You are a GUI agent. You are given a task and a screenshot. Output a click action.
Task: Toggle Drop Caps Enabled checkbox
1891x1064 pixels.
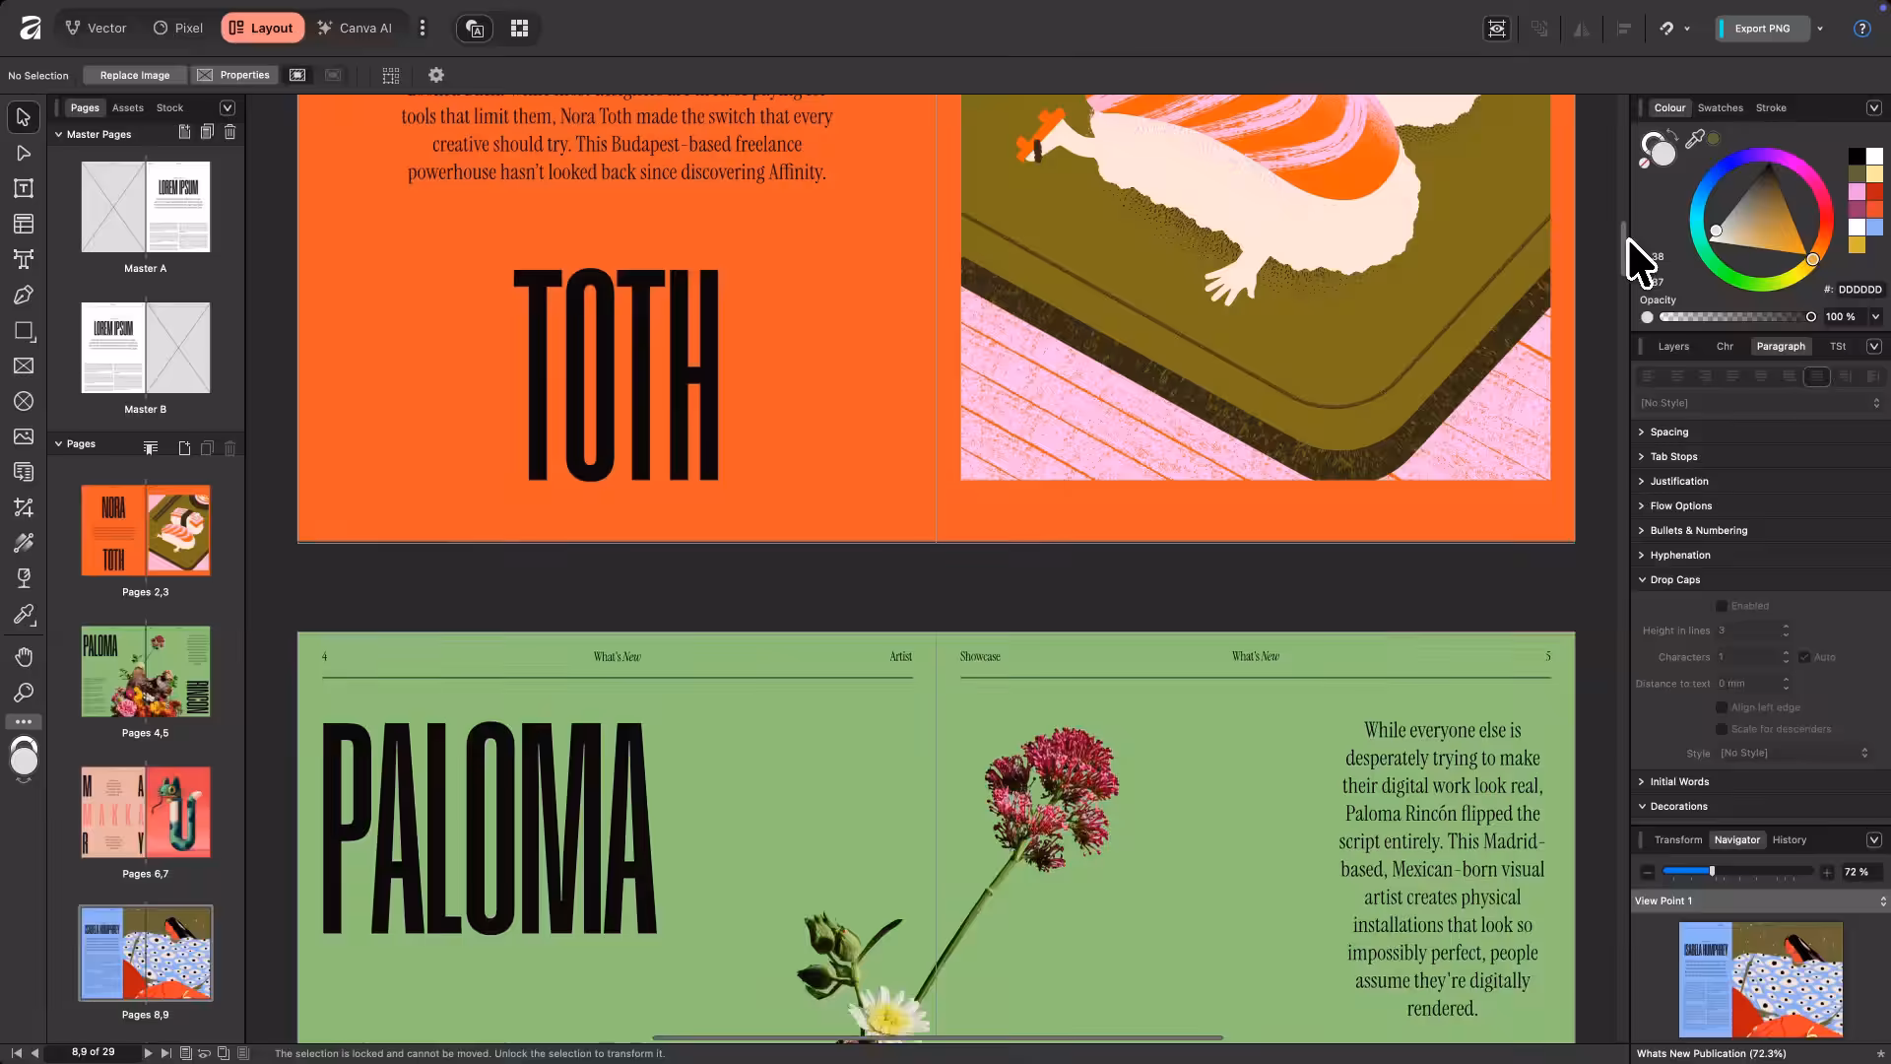[x=1722, y=606]
